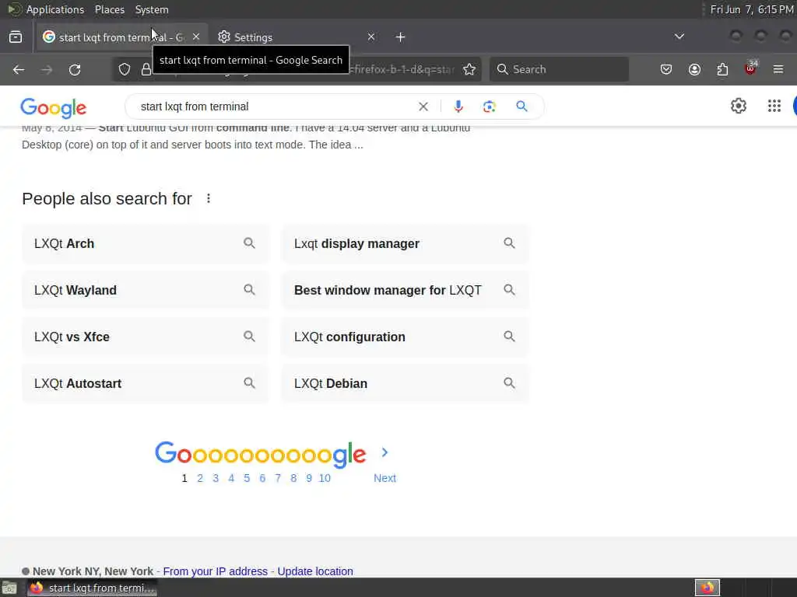Open a new tab with the plus button
Screen dimensions: 797x597
[401, 37]
